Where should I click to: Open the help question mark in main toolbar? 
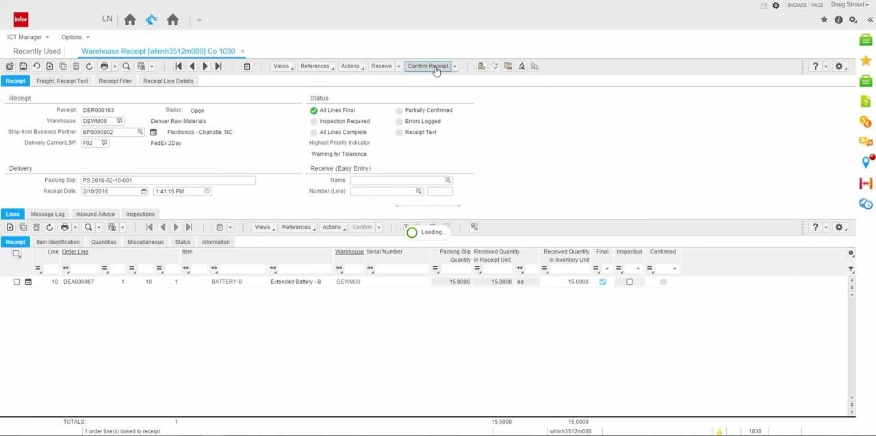[815, 66]
